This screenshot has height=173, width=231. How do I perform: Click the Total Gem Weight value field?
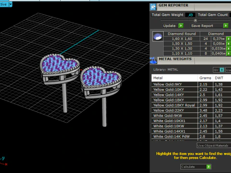[190, 15]
